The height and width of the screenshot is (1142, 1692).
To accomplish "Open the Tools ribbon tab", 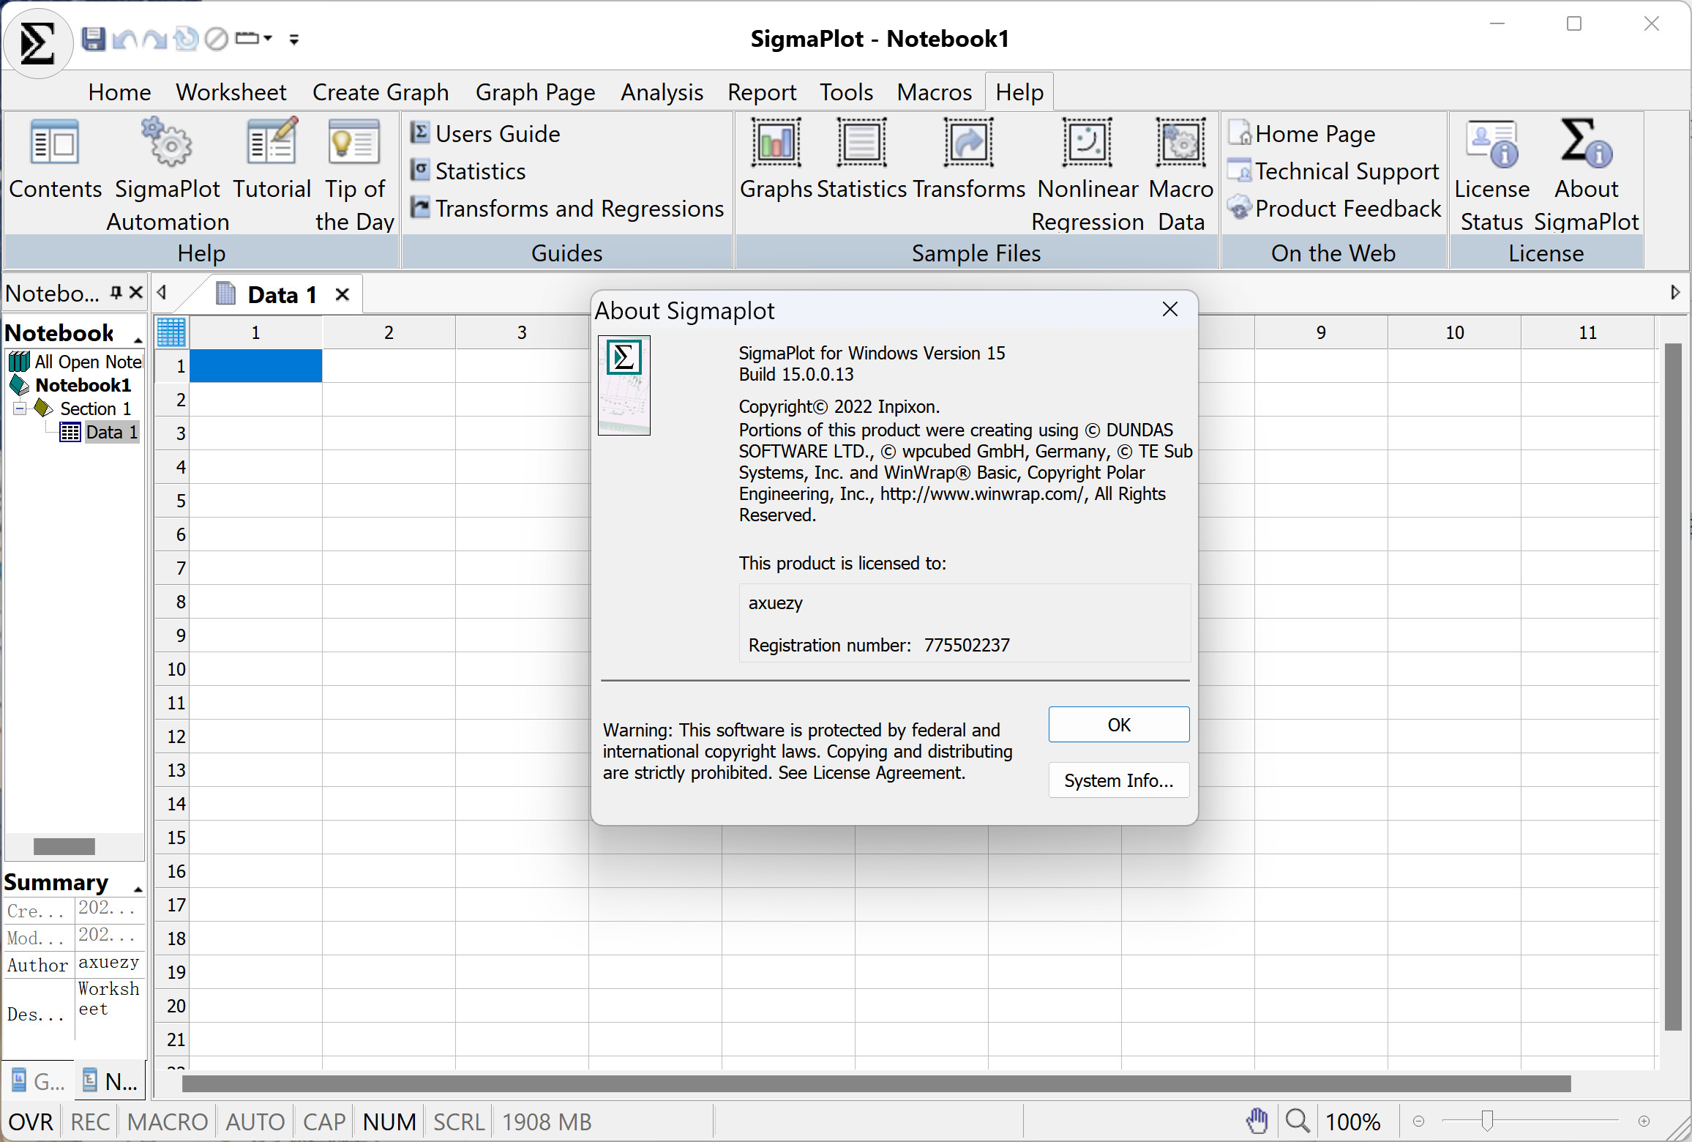I will 846,92.
